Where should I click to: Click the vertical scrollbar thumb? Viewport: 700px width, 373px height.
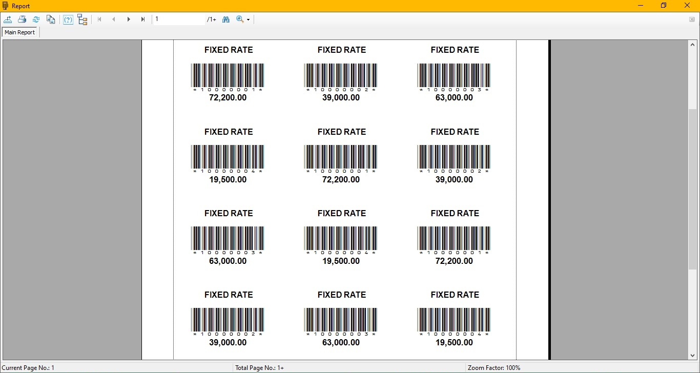tap(693, 189)
